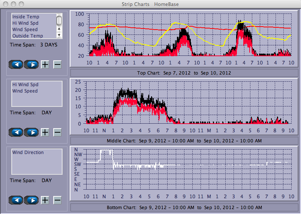Hit the plus button for the bottom chart
This screenshot has width=301, height=214.
pos(45,200)
